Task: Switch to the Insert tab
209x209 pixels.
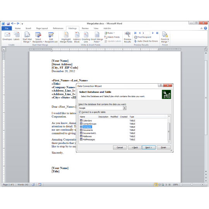Action: [28, 28]
